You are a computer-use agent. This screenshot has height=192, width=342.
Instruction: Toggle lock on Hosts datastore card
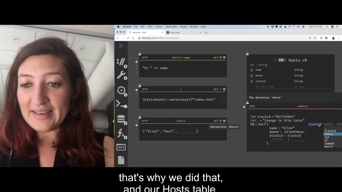[x=247, y=54]
